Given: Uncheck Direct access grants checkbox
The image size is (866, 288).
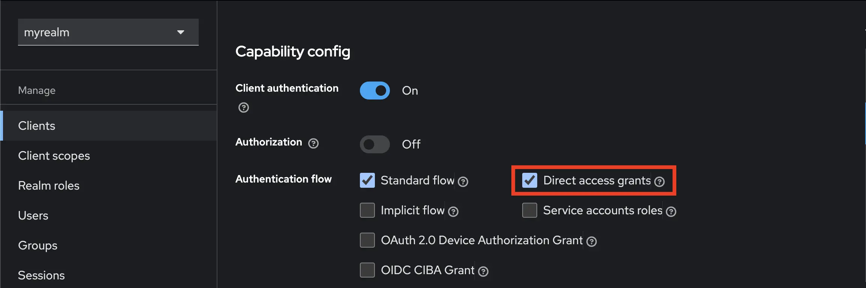Looking at the screenshot, I should pos(530,180).
